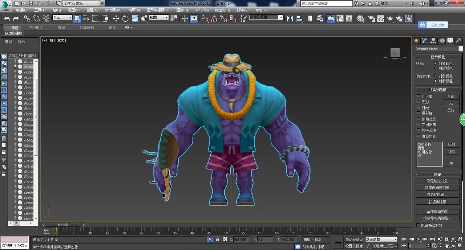465x250 pixels.
Task: Choose the Select Object tool
Action: pos(77,19)
